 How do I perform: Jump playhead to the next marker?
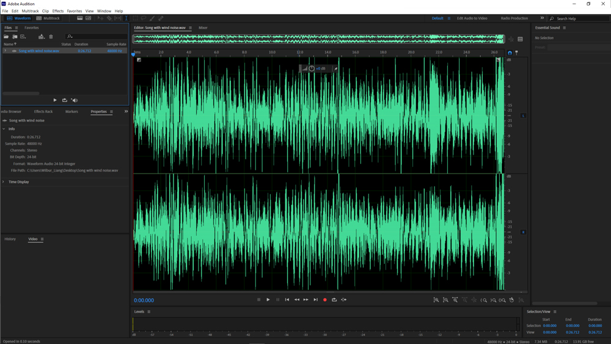click(x=315, y=300)
